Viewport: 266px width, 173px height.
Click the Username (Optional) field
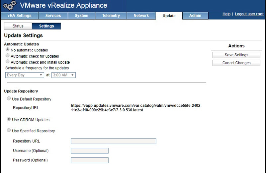coord(90,151)
